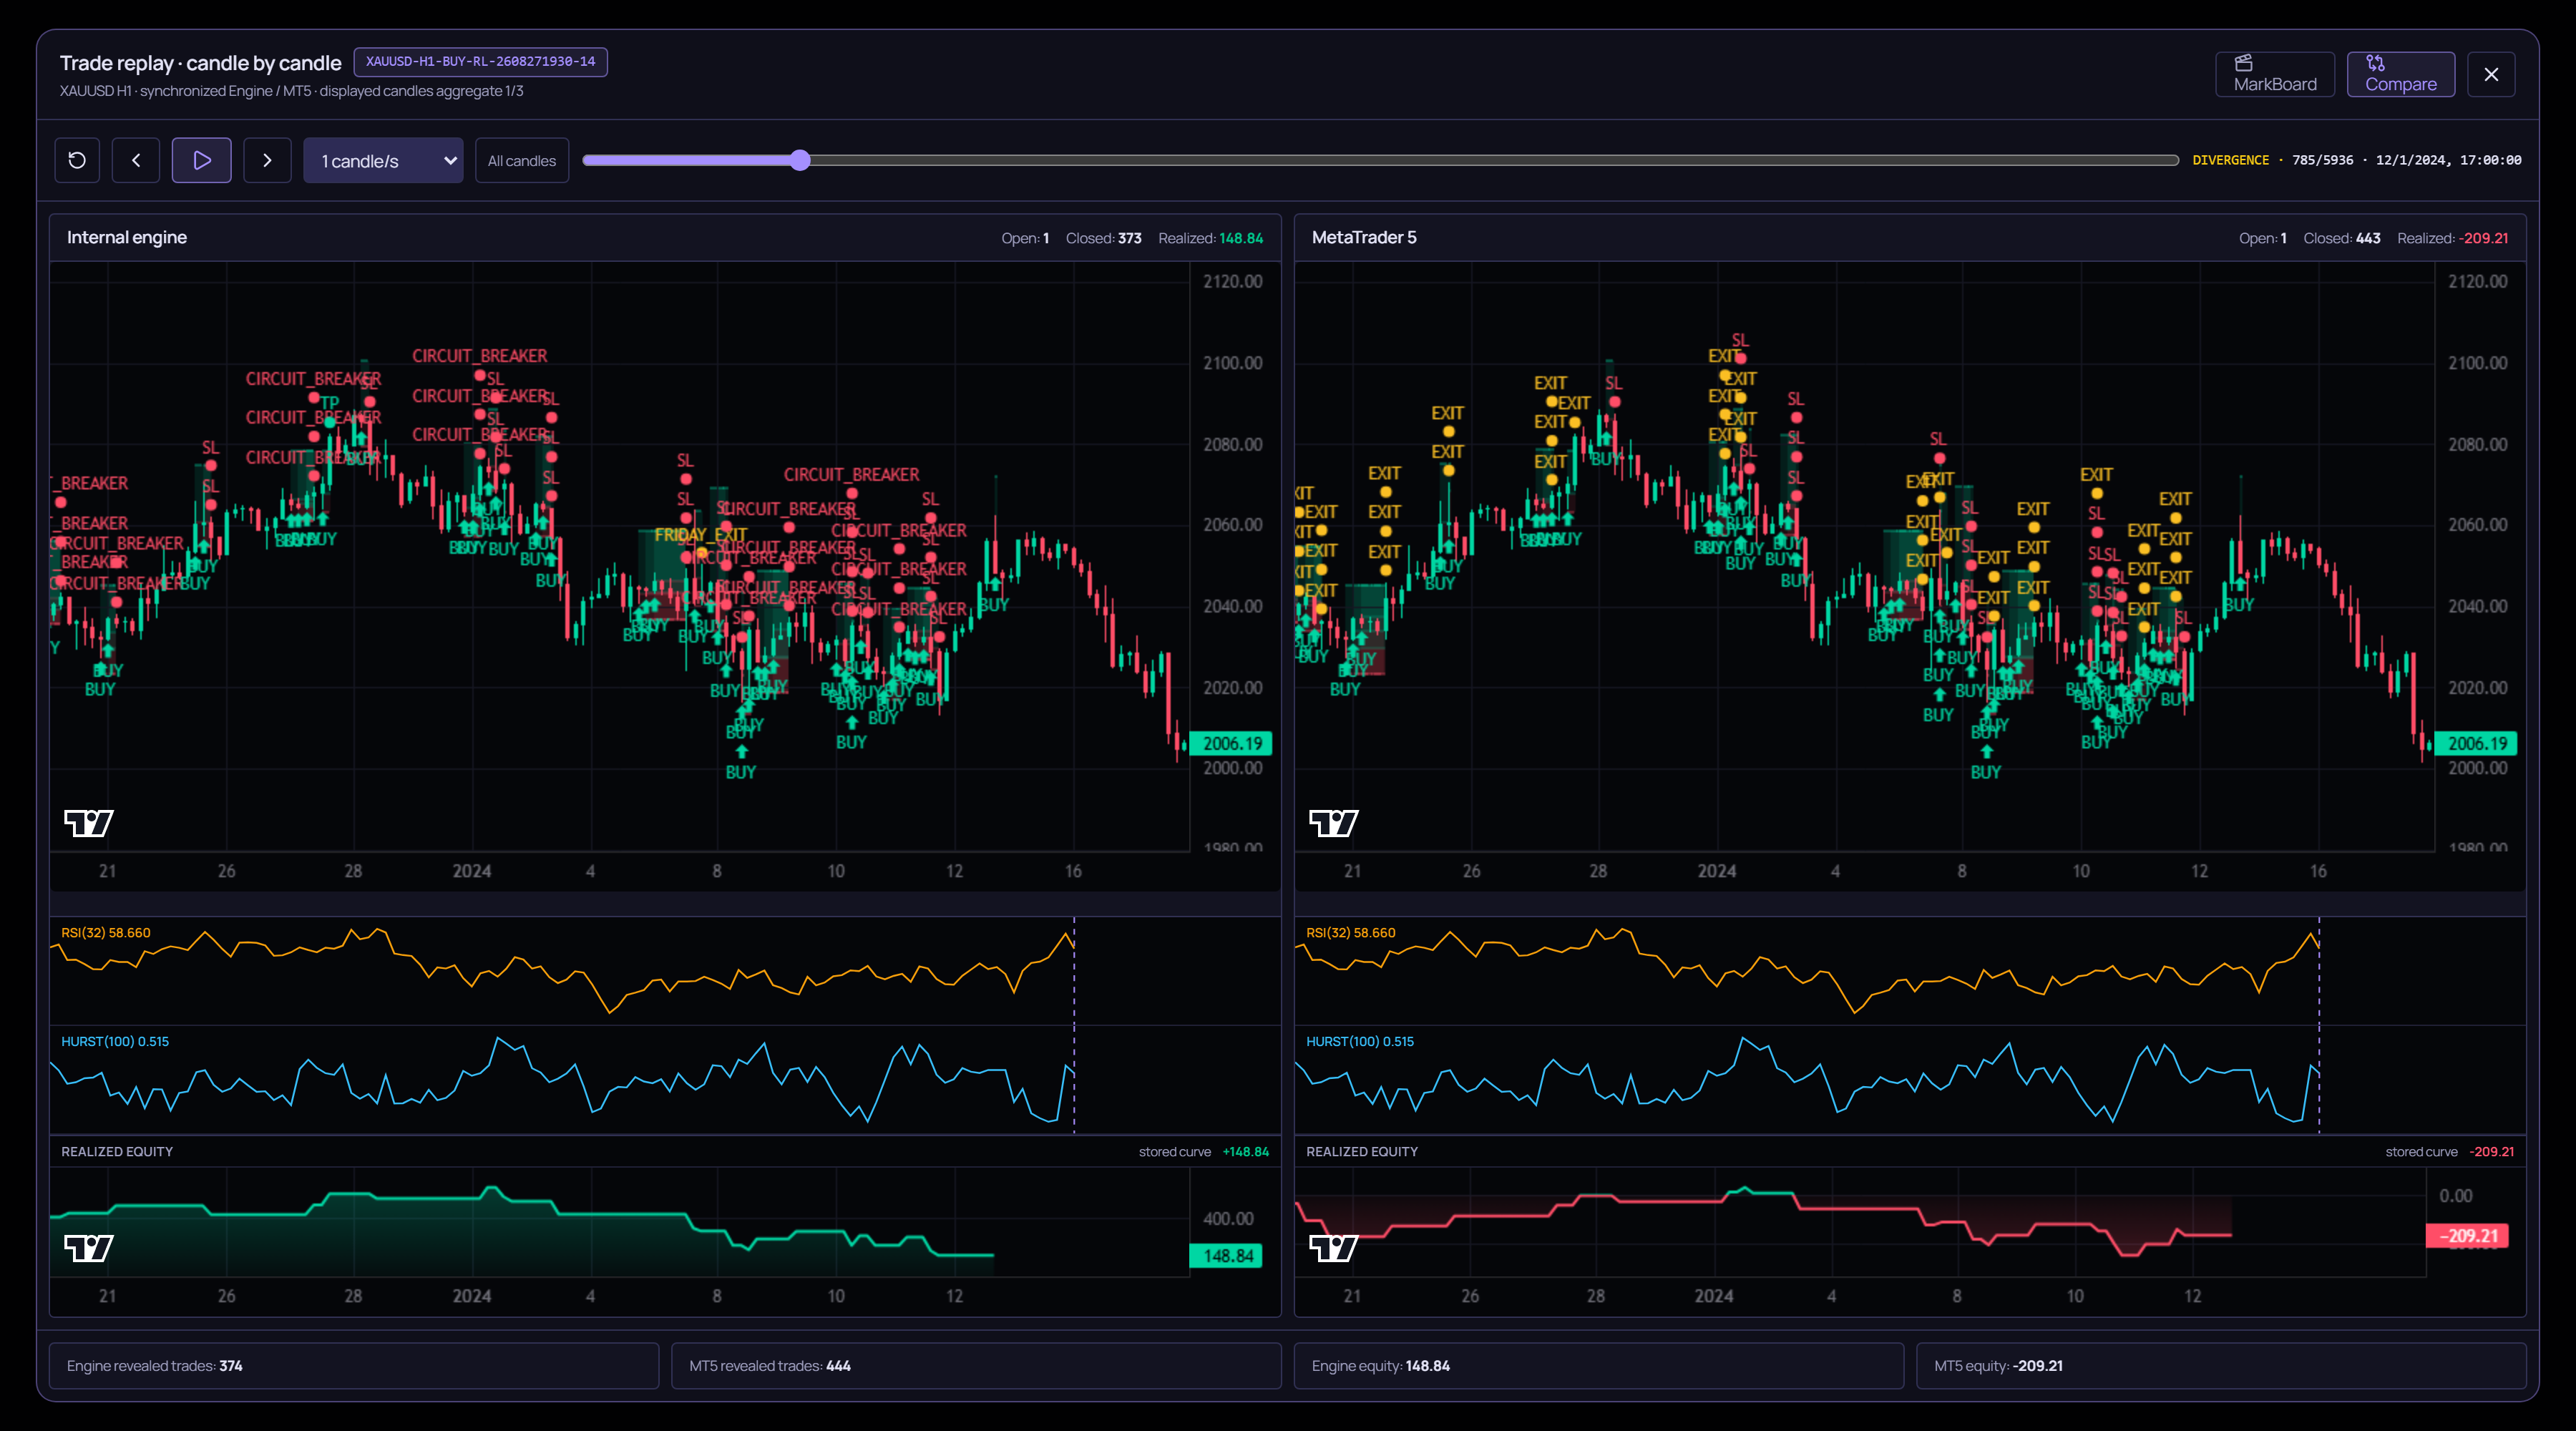
Task: Click TradingView logo in MT5 equity chart
Action: pos(1334,1248)
